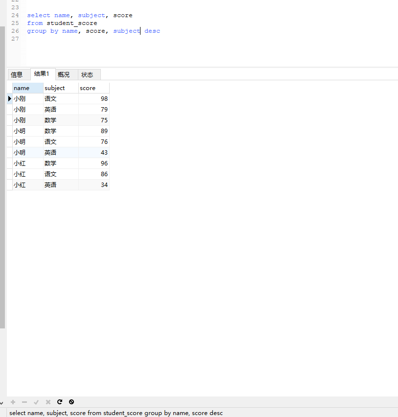Select the score cell 34
The height and width of the screenshot is (417, 398).
94,185
